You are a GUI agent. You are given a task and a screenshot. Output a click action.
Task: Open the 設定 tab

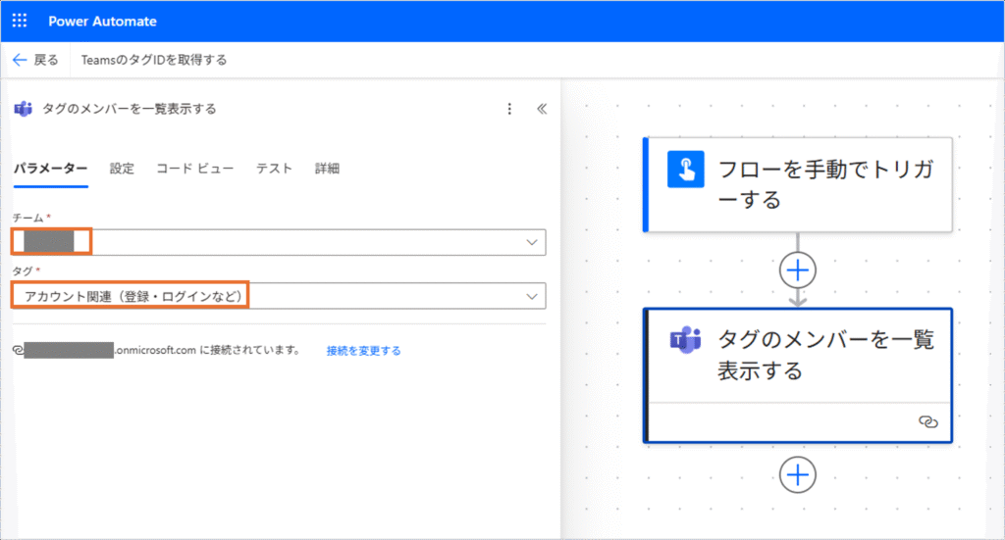(x=122, y=169)
